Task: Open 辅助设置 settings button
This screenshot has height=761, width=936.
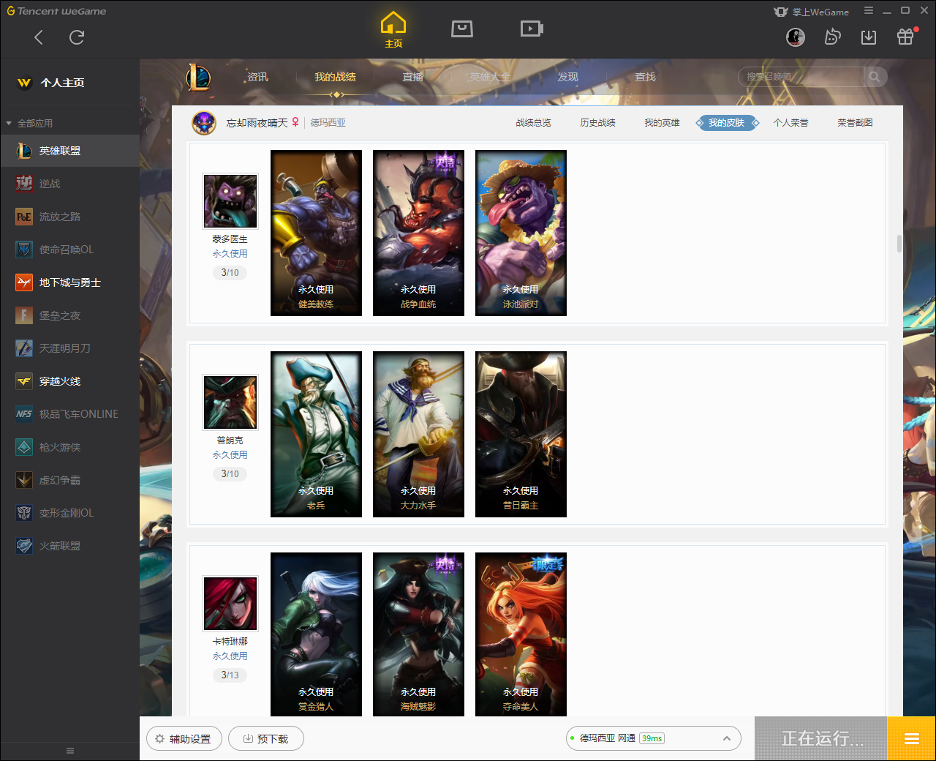Action: tap(184, 739)
